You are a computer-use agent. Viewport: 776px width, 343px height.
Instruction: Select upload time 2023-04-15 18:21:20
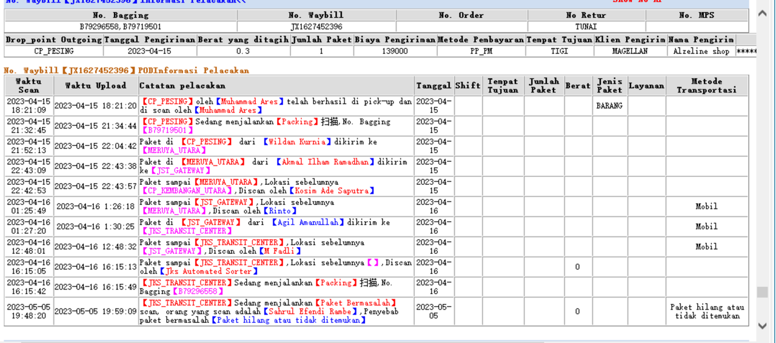point(96,106)
